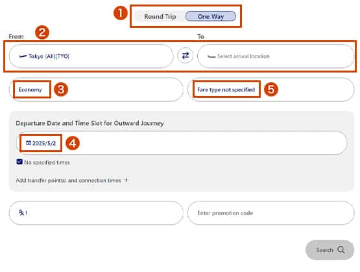Select Round Trip option
Viewport: 360px width, 272px height.
click(160, 16)
